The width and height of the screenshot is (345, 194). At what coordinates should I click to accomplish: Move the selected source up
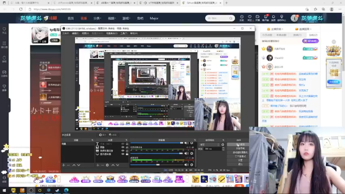tap(113, 165)
